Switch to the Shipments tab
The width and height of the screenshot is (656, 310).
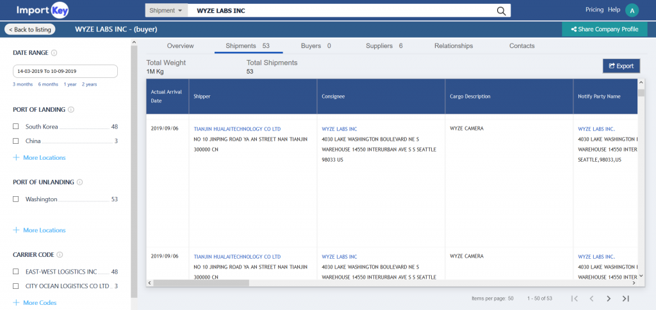click(248, 46)
